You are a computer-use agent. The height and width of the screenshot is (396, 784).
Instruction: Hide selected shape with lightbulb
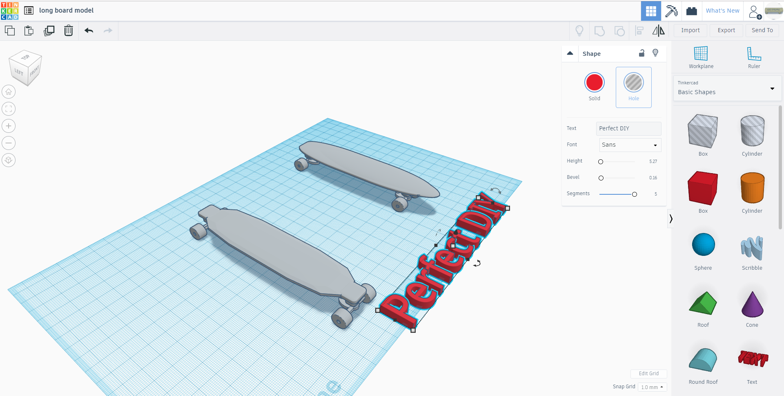655,53
